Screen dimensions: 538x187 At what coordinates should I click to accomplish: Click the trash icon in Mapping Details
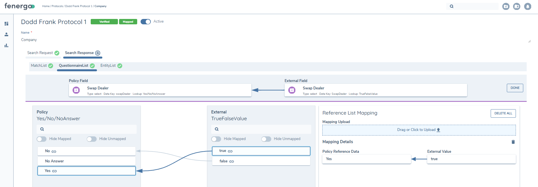coord(513,142)
